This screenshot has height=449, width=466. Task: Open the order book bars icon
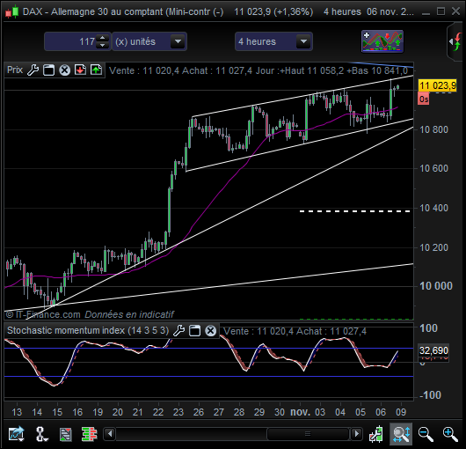[89, 434]
